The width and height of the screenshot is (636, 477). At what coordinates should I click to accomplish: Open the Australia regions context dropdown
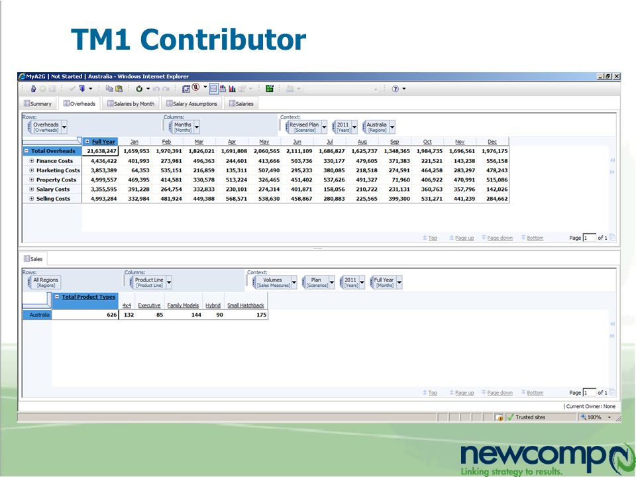[x=392, y=127]
